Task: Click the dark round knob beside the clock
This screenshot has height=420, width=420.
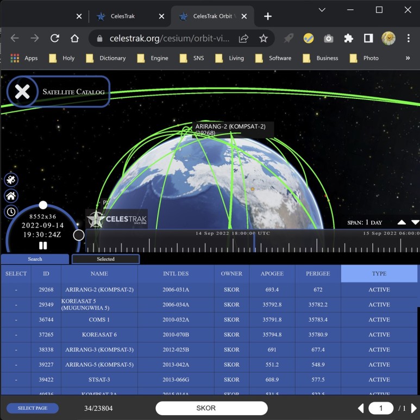Action: pos(78,235)
